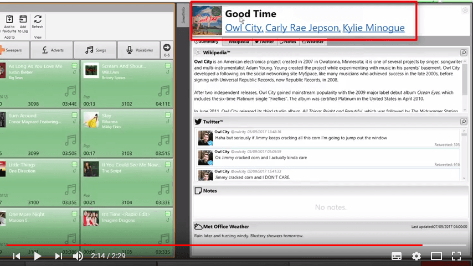Viewport: 473px width, 266px height.
Task: Toggle checkbox on One More Night cart
Action: pyautogui.click(x=74, y=213)
